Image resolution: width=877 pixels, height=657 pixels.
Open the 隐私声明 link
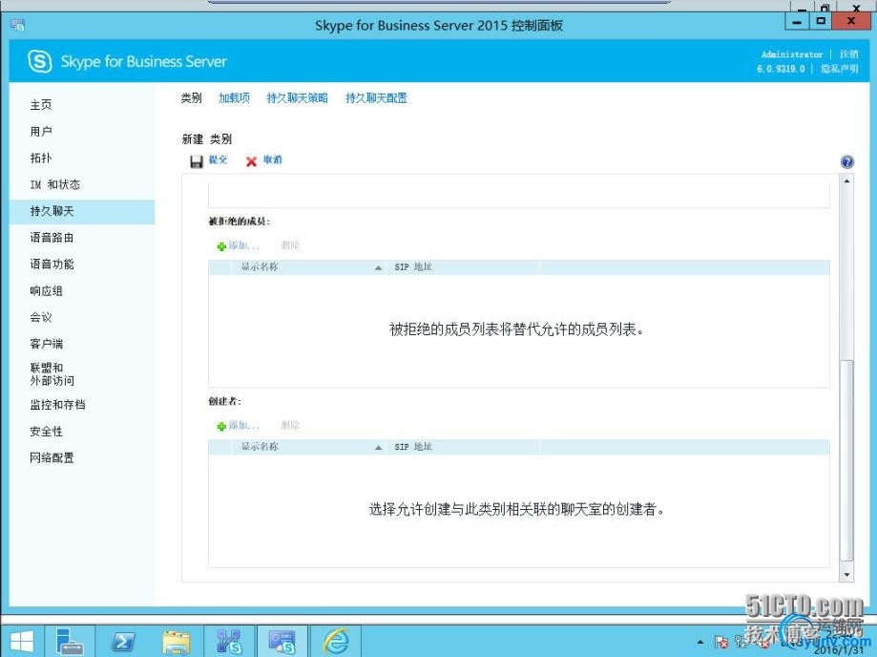click(x=839, y=69)
